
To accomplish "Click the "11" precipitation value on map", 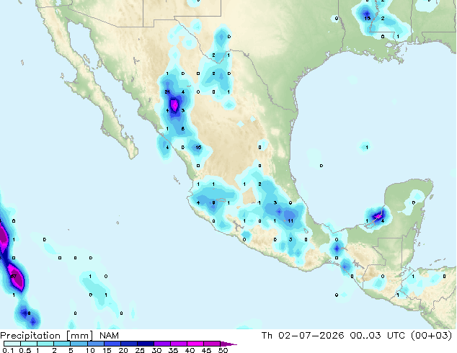I will point(290,221).
